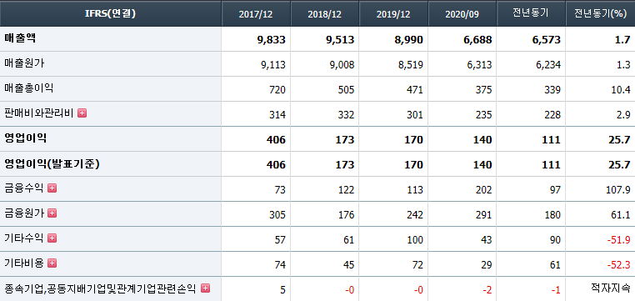This screenshot has width=635, height=301.
Task: Click 매출액 growth value 1.7
Action: (x=623, y=40)
